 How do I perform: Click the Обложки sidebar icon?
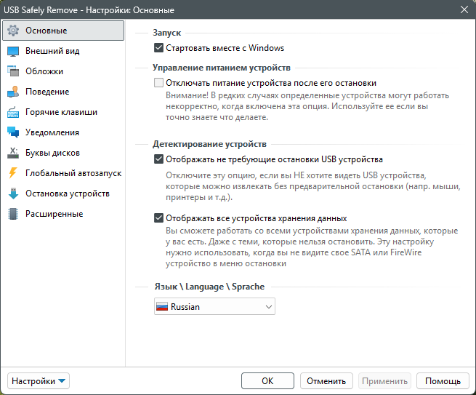[x=13, y=71]
